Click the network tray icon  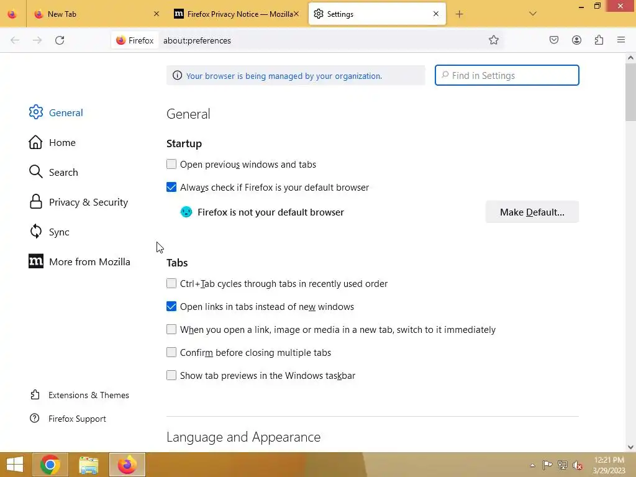point(563,465)
